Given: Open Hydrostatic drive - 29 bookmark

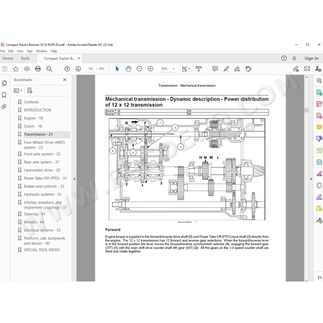Looking at the screenshot, I should tap(42, 170).
